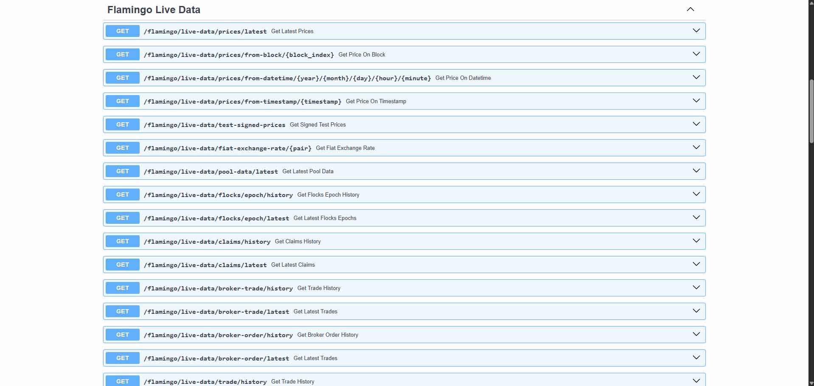Open the /flamingo/live-data/pool-data/latest path
The image size is (814, 386).
pyautogui.click(x=211, y=172)
